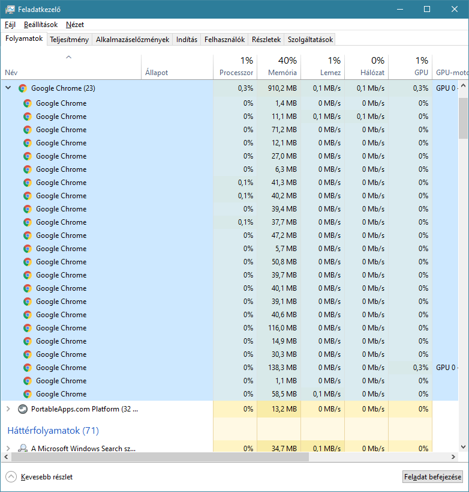Click the vertical scrollbar thumb
This screenshot has width=469, height=492.
(463, 118)
